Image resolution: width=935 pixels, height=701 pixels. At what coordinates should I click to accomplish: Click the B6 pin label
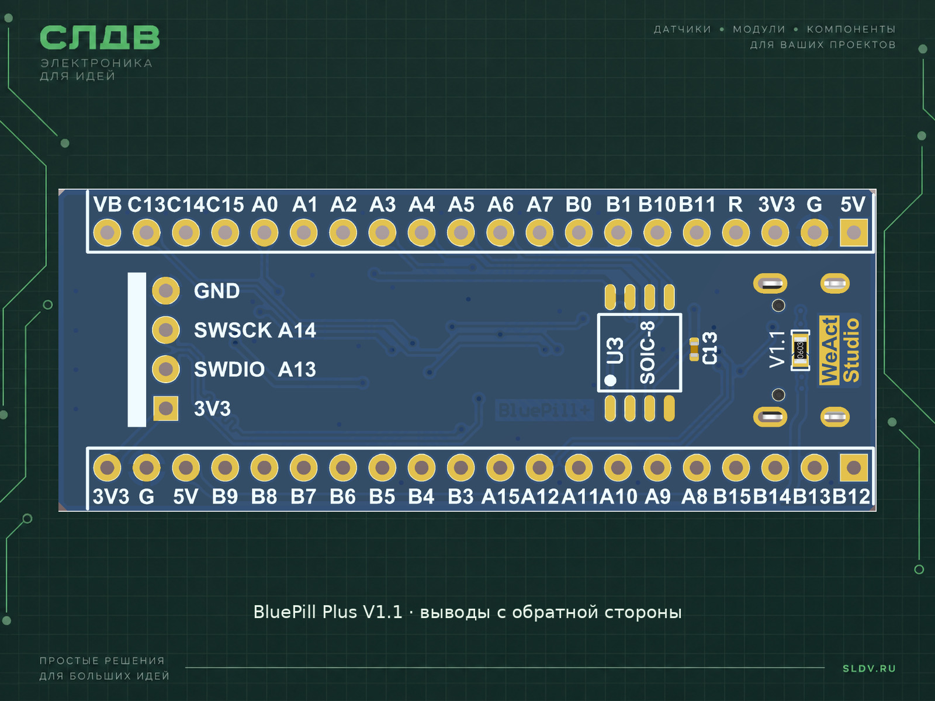342,497
